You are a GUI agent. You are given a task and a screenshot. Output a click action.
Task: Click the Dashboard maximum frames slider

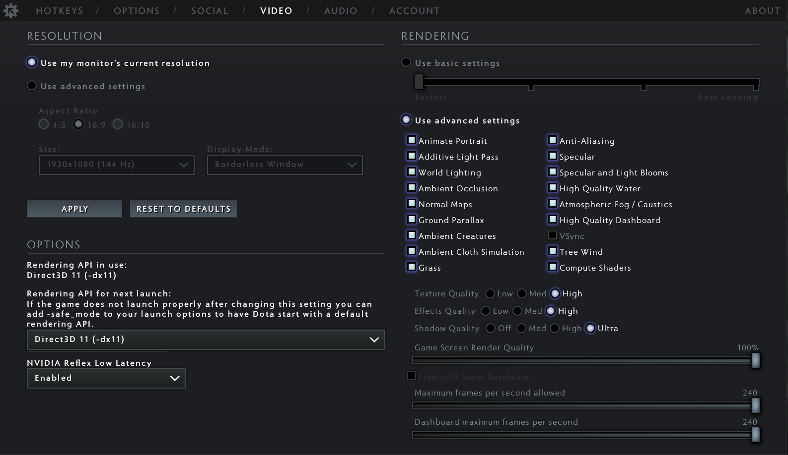pyautogui.click(x=586, y=435)
